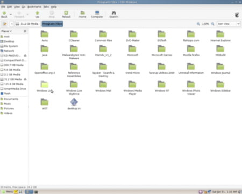Open the Back history dropdown arrow
242x194 pixels.
tap(11, 14)
